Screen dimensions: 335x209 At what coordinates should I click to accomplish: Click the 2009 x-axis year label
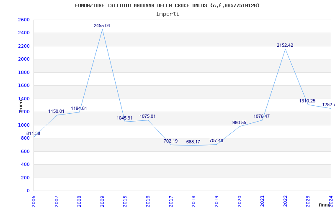pos(102,201)
